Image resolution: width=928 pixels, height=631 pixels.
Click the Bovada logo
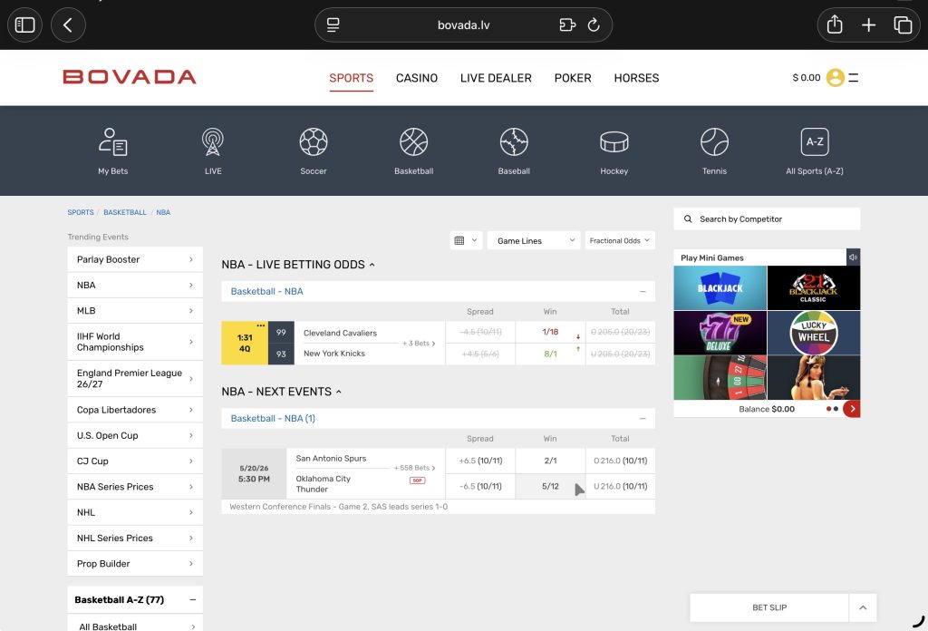[130, 77]
